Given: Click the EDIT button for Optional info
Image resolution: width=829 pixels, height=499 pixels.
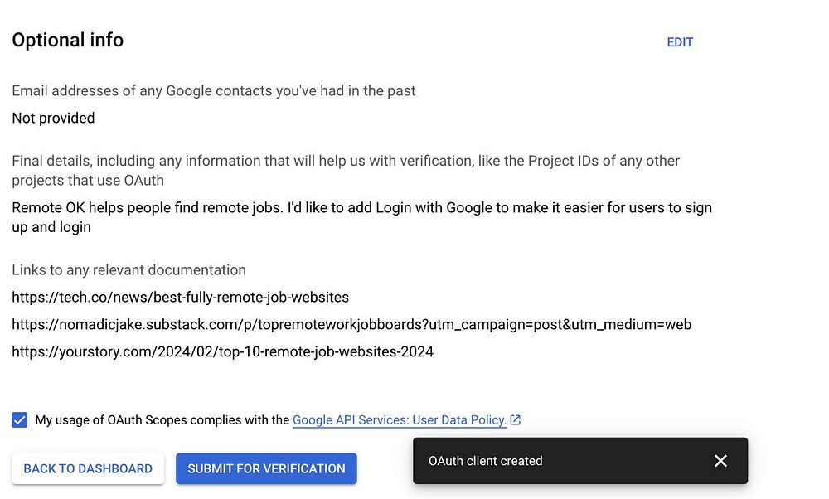Looking at the screenshot, I should pyautogui.click(x=680, y=42).
